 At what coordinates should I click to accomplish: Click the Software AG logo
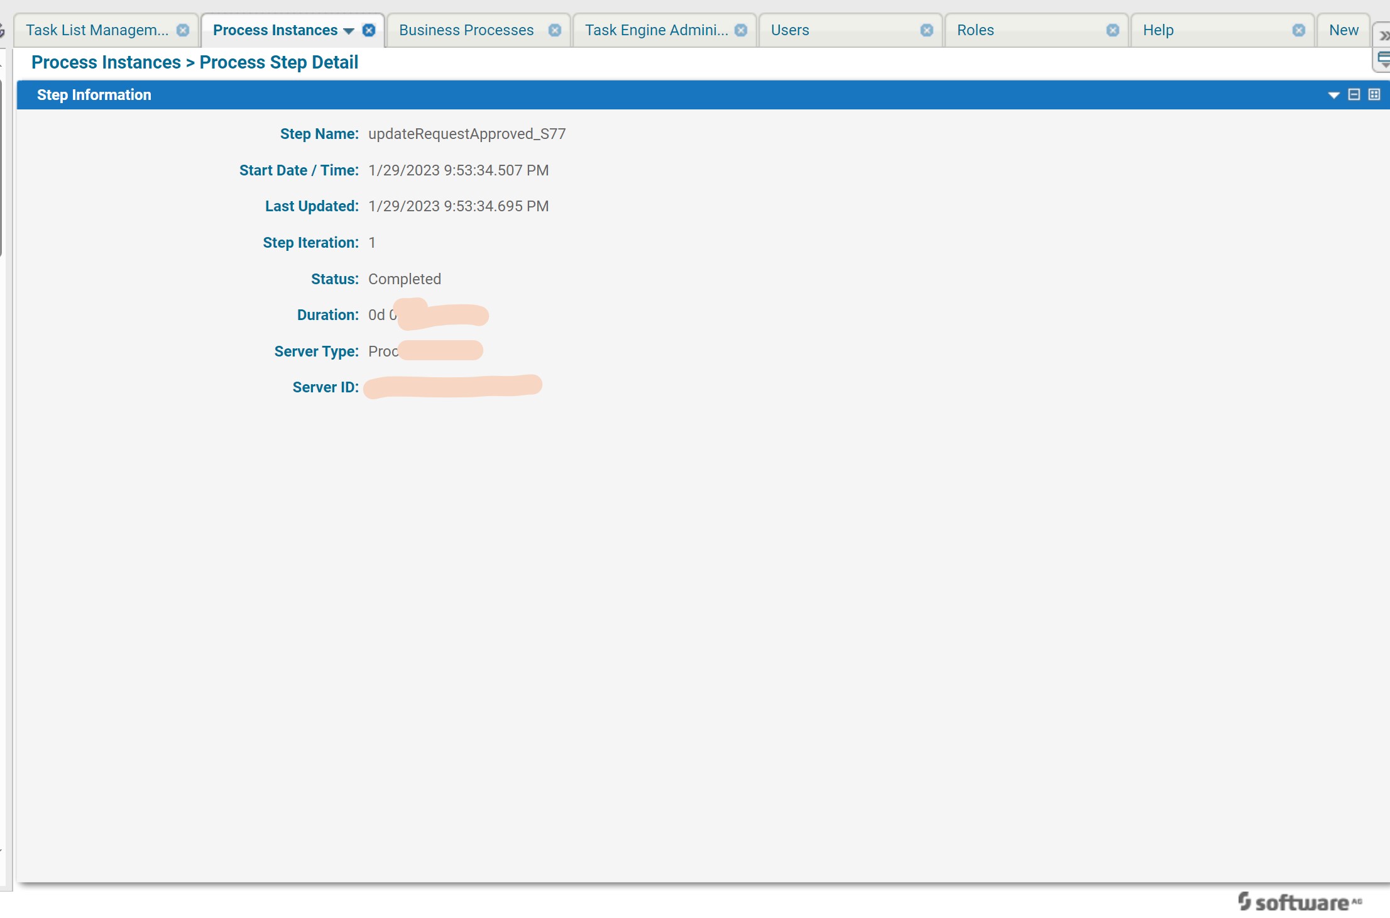tap(1300, 902)
